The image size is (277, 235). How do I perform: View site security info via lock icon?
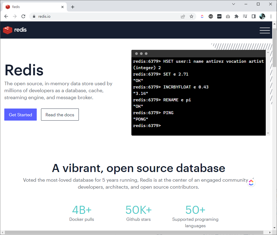[34, 16]
